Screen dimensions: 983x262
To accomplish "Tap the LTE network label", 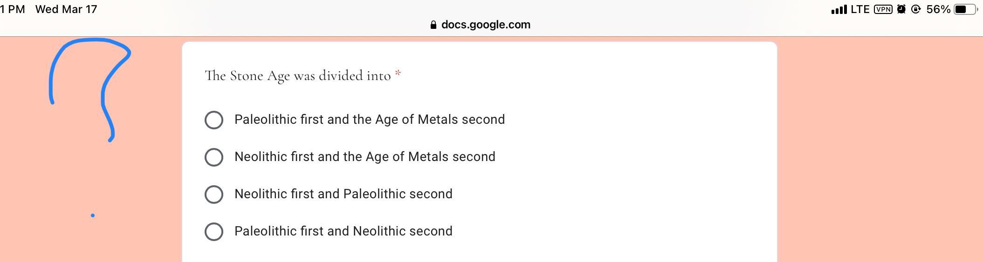I will [860, 10].
